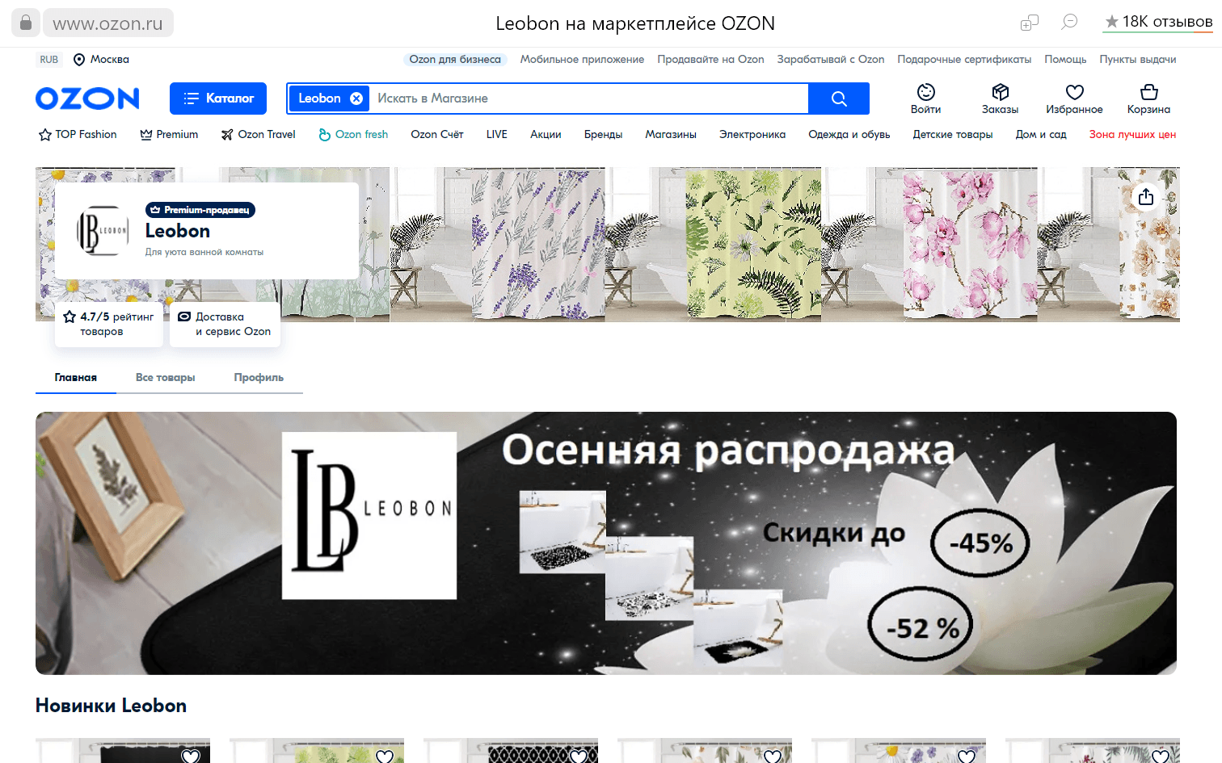
Task: Click the new tab group icon in title bar
Action: pos(1030,23)
